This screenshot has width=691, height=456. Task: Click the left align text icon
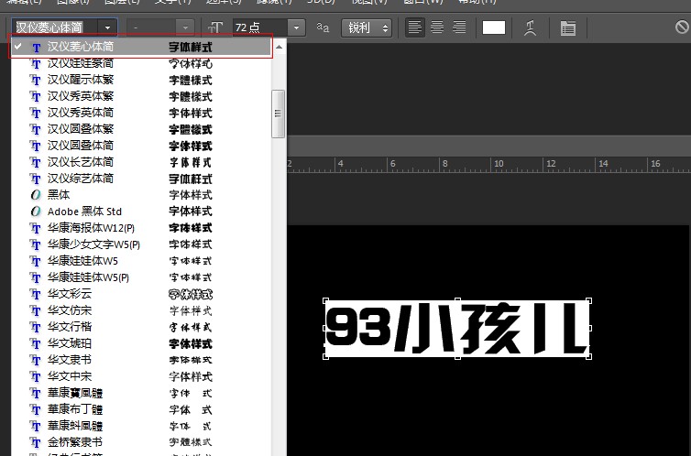coord(416,27)
